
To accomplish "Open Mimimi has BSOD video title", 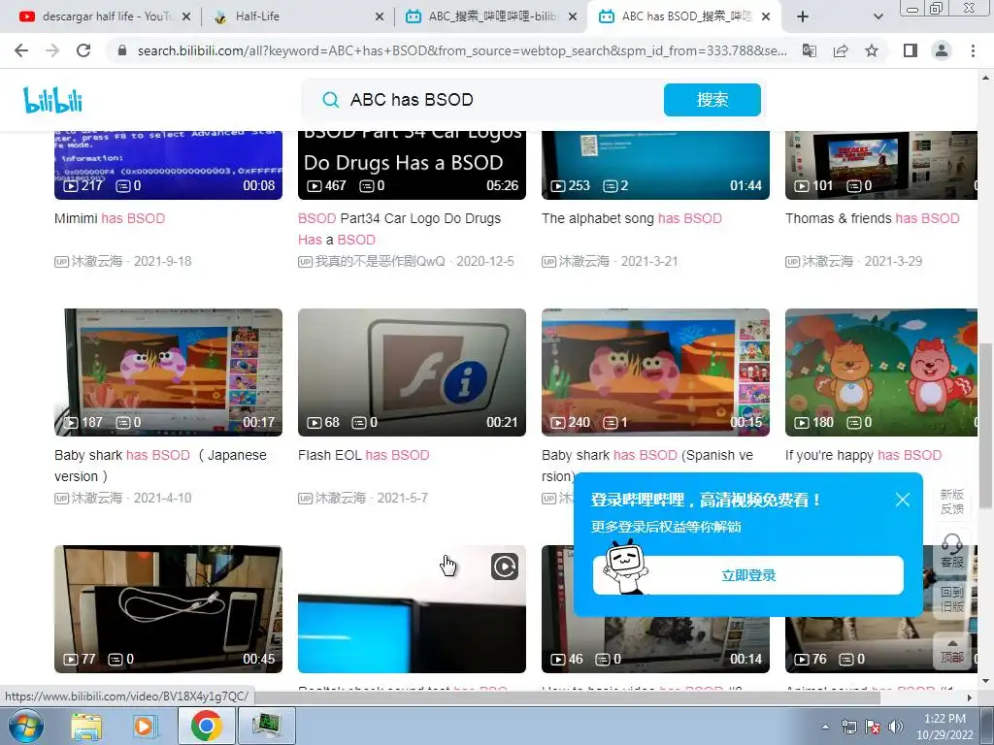I will coord(110,218).
